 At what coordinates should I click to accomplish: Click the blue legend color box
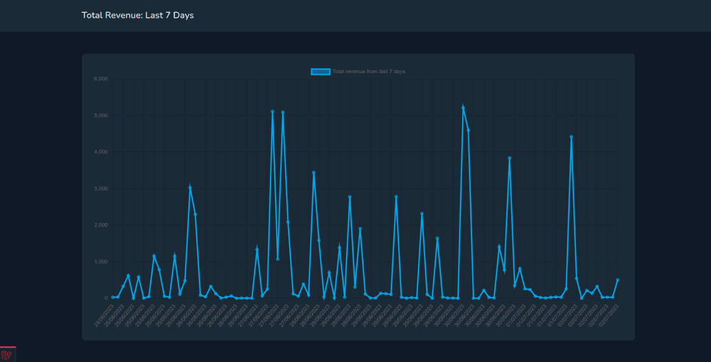321,72
